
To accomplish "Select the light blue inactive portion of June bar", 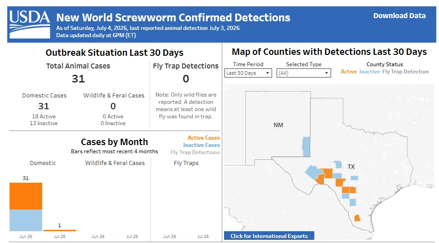I will 26,220.
